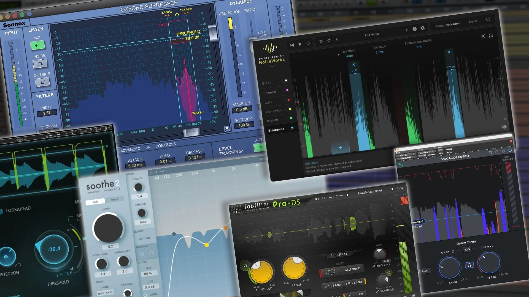The width and height of the screenshot is (529, 297).
Task: Toggle NoiseWorks eye visibility icon
Action: (504, 127)
